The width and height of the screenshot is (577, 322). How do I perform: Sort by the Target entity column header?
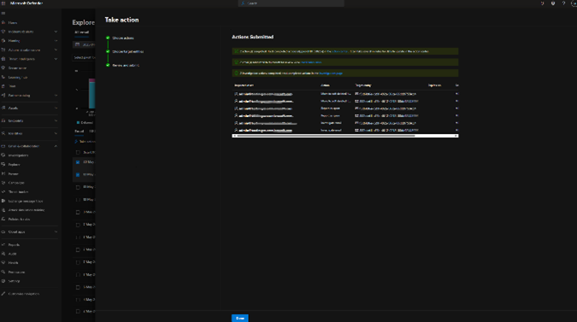tap(362, 85)
